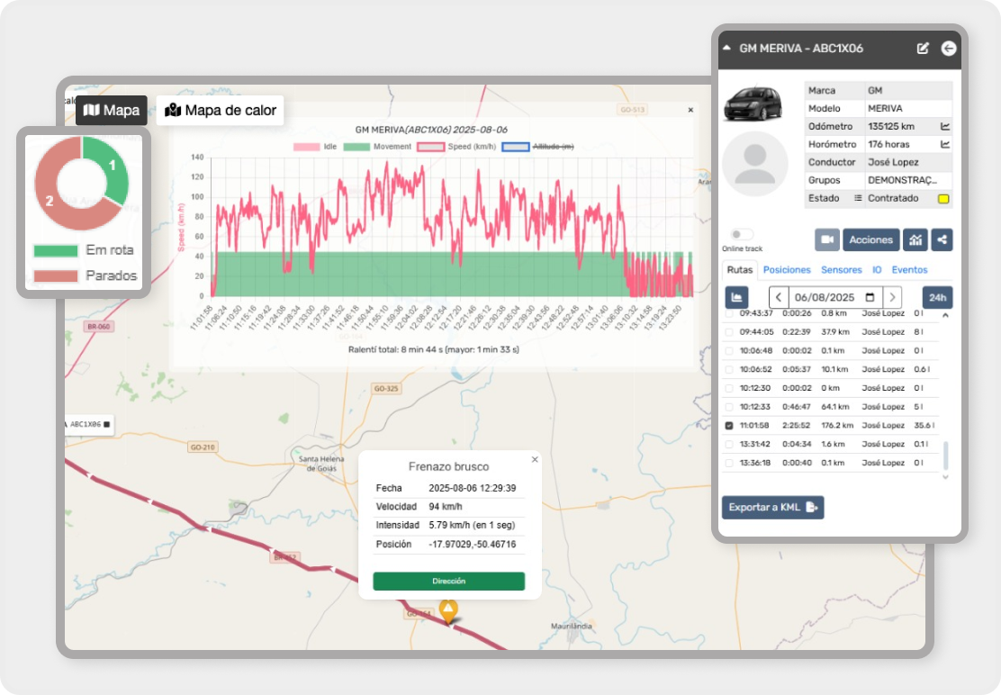
Task: Click the Ralentí total summary text
Action: point(434,349)
